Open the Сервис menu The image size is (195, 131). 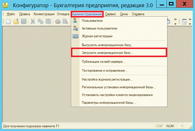point(111,14)
